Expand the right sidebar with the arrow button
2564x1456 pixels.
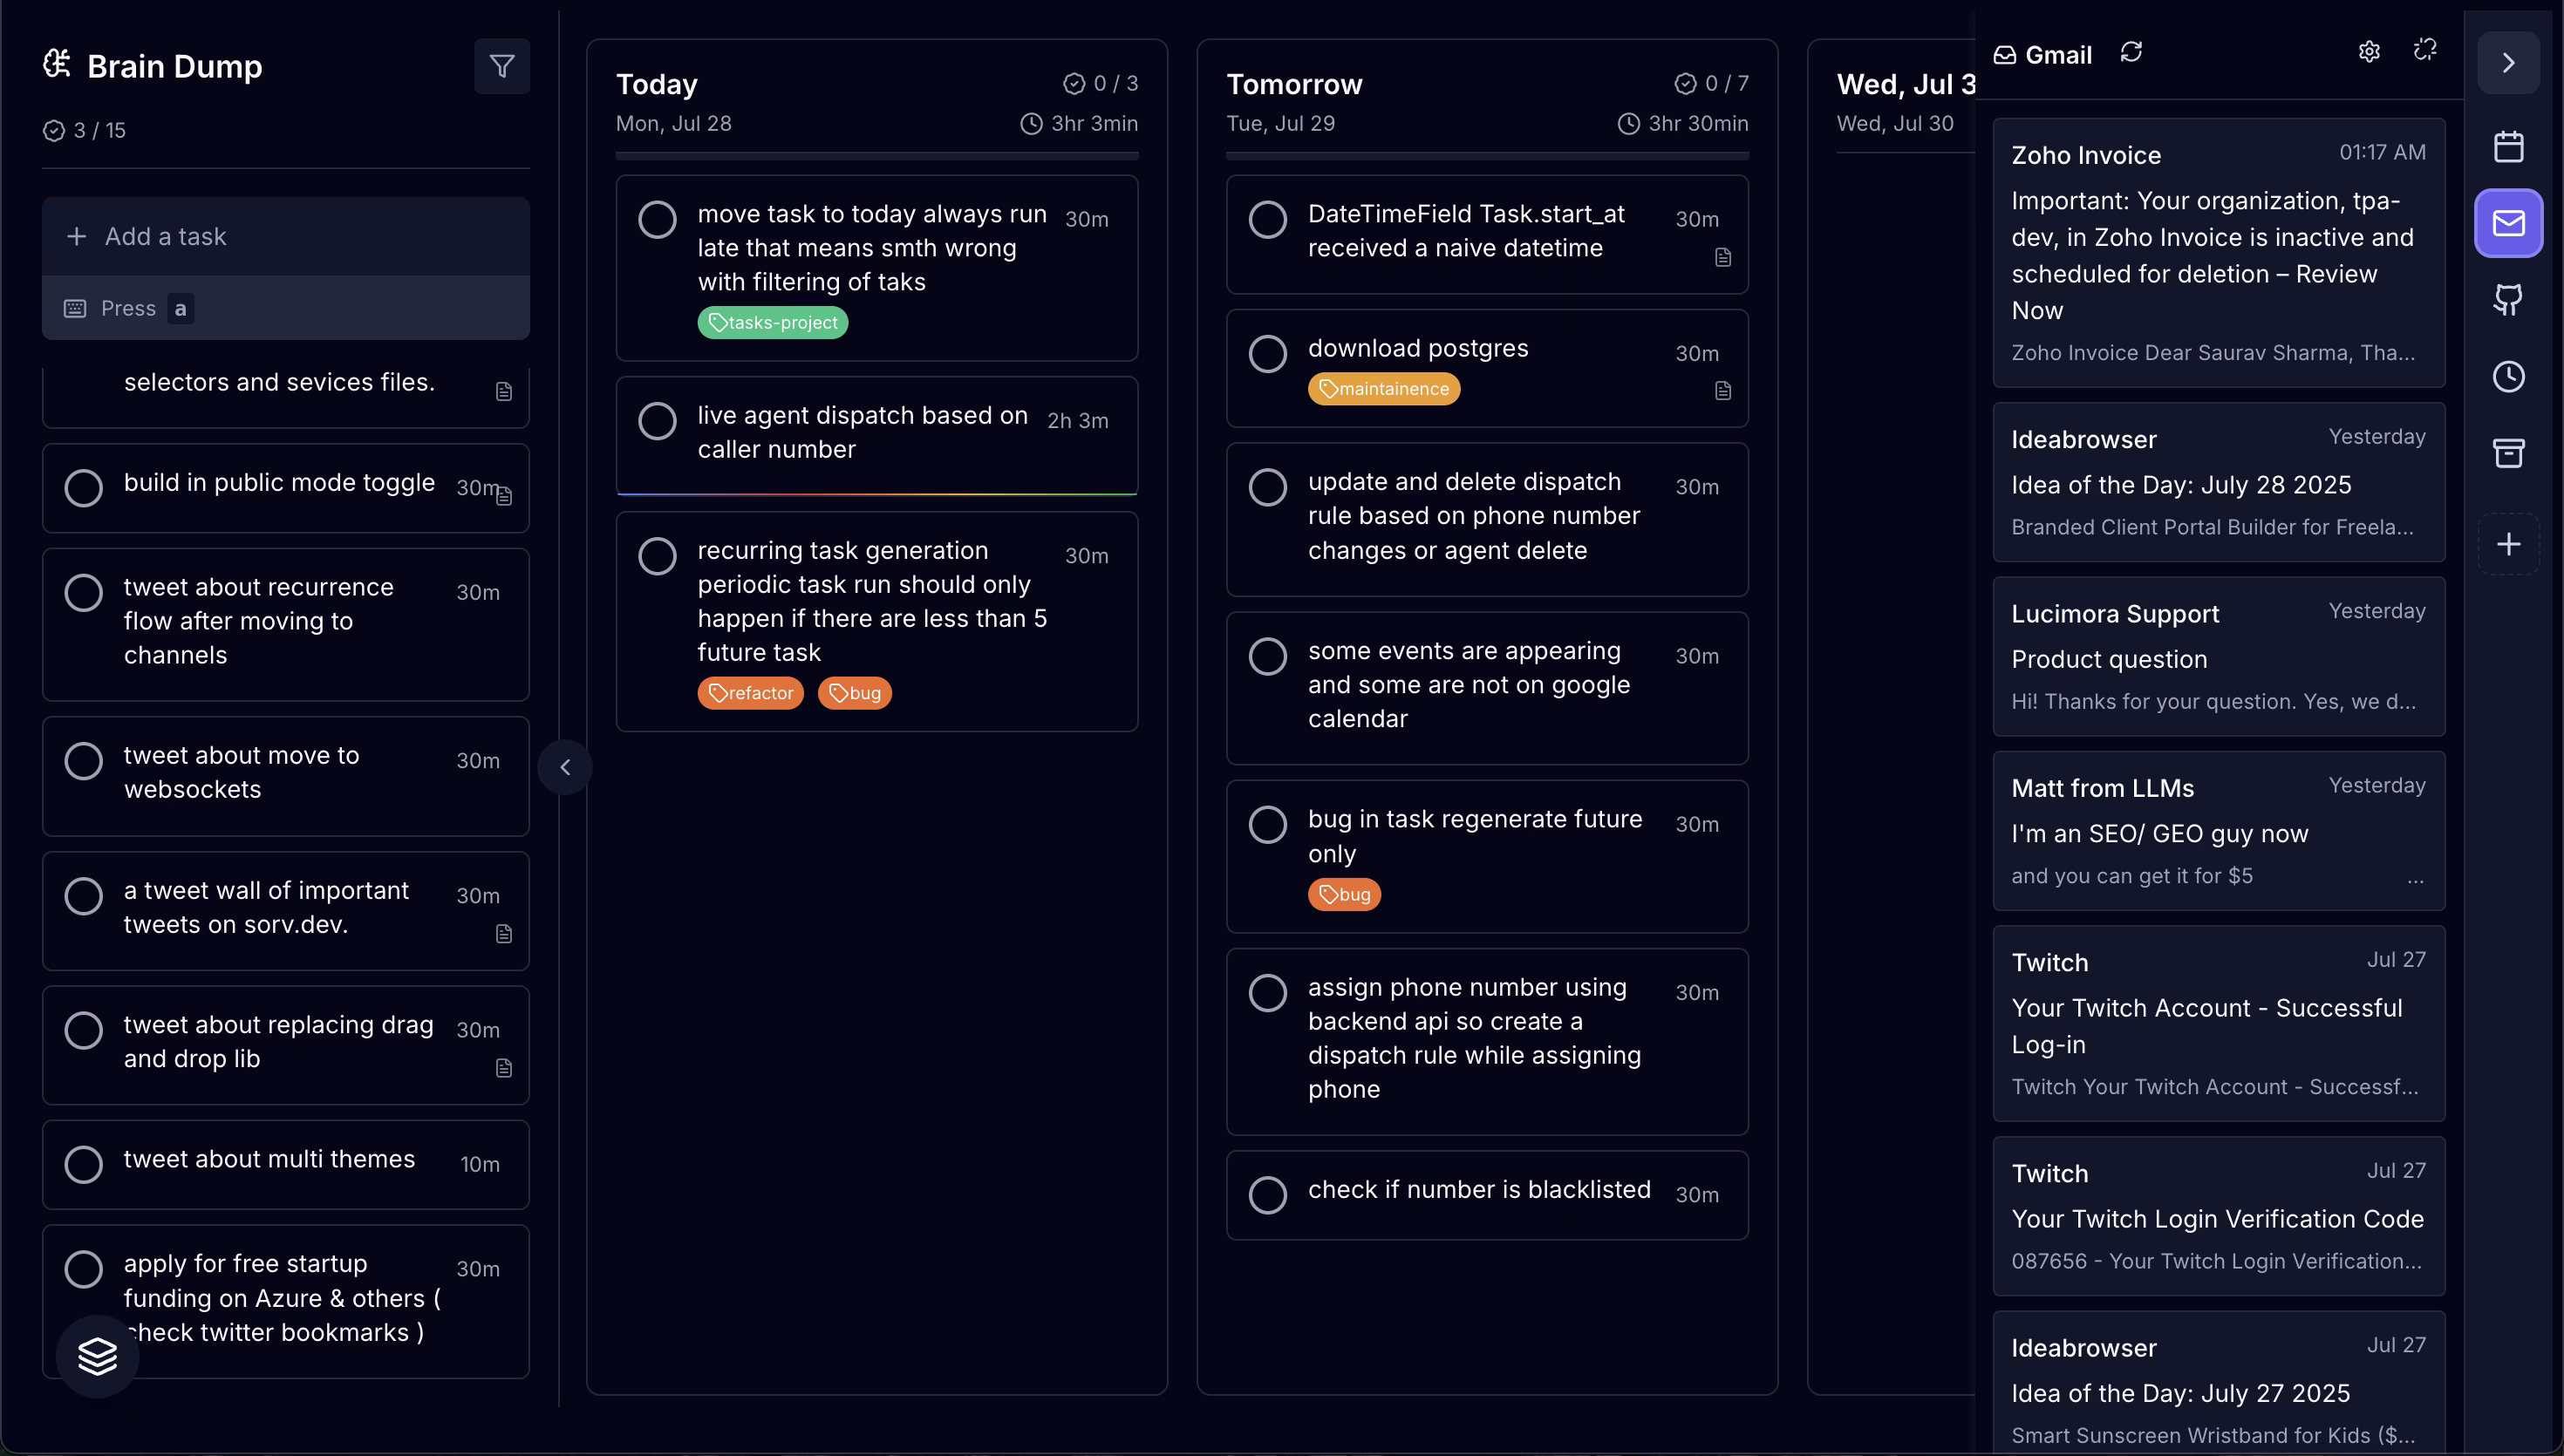point(2508,63)
